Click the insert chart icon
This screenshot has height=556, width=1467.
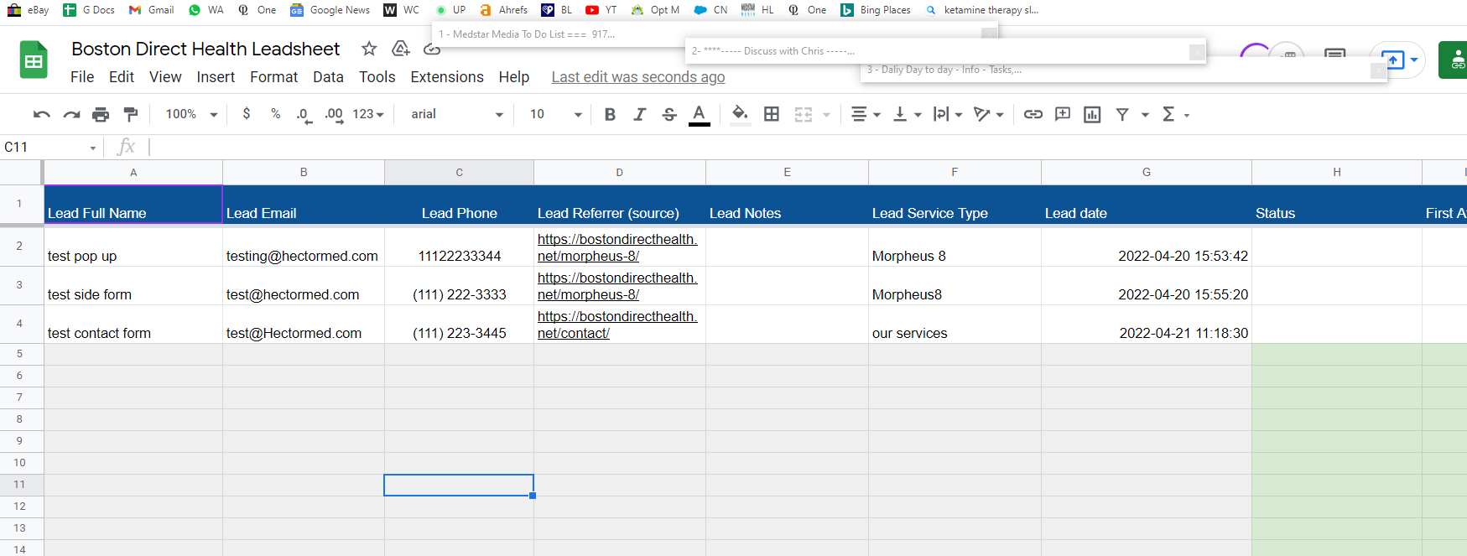click(1092, 114)
